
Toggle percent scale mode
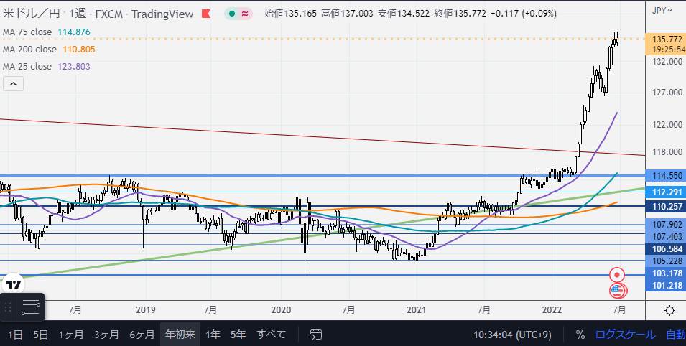(580, 335)
